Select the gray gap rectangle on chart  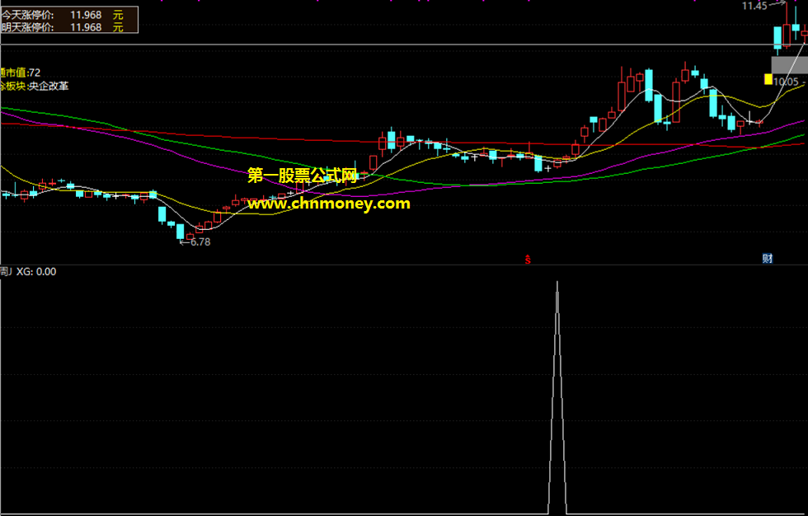tap(790, 65)
